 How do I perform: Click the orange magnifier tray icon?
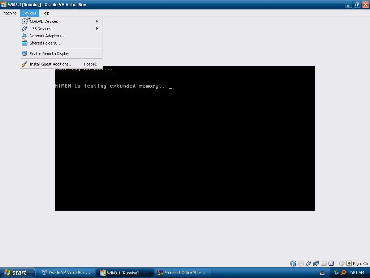344,273
